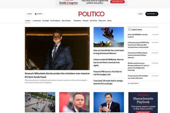Open US to halt $500M vaccine story
The width and height of the screenshot is (170, 113).
(138, 36)
